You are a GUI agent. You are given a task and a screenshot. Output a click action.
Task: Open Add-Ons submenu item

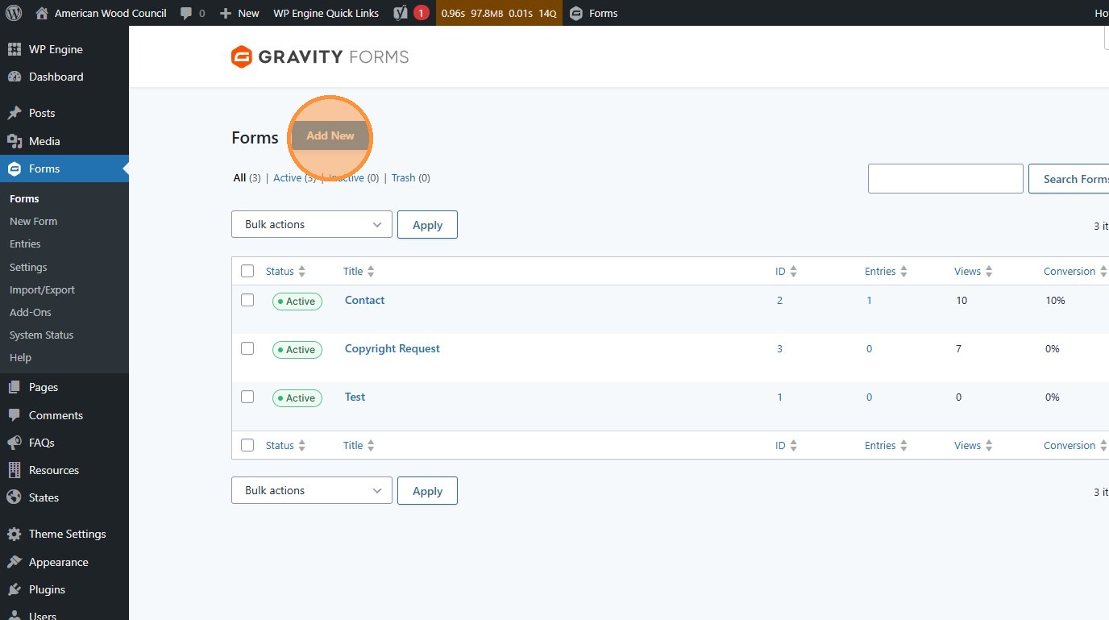31,312
